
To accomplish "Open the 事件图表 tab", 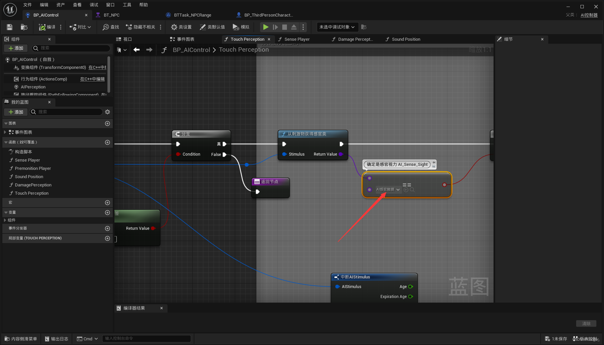I will click(185, 39).
